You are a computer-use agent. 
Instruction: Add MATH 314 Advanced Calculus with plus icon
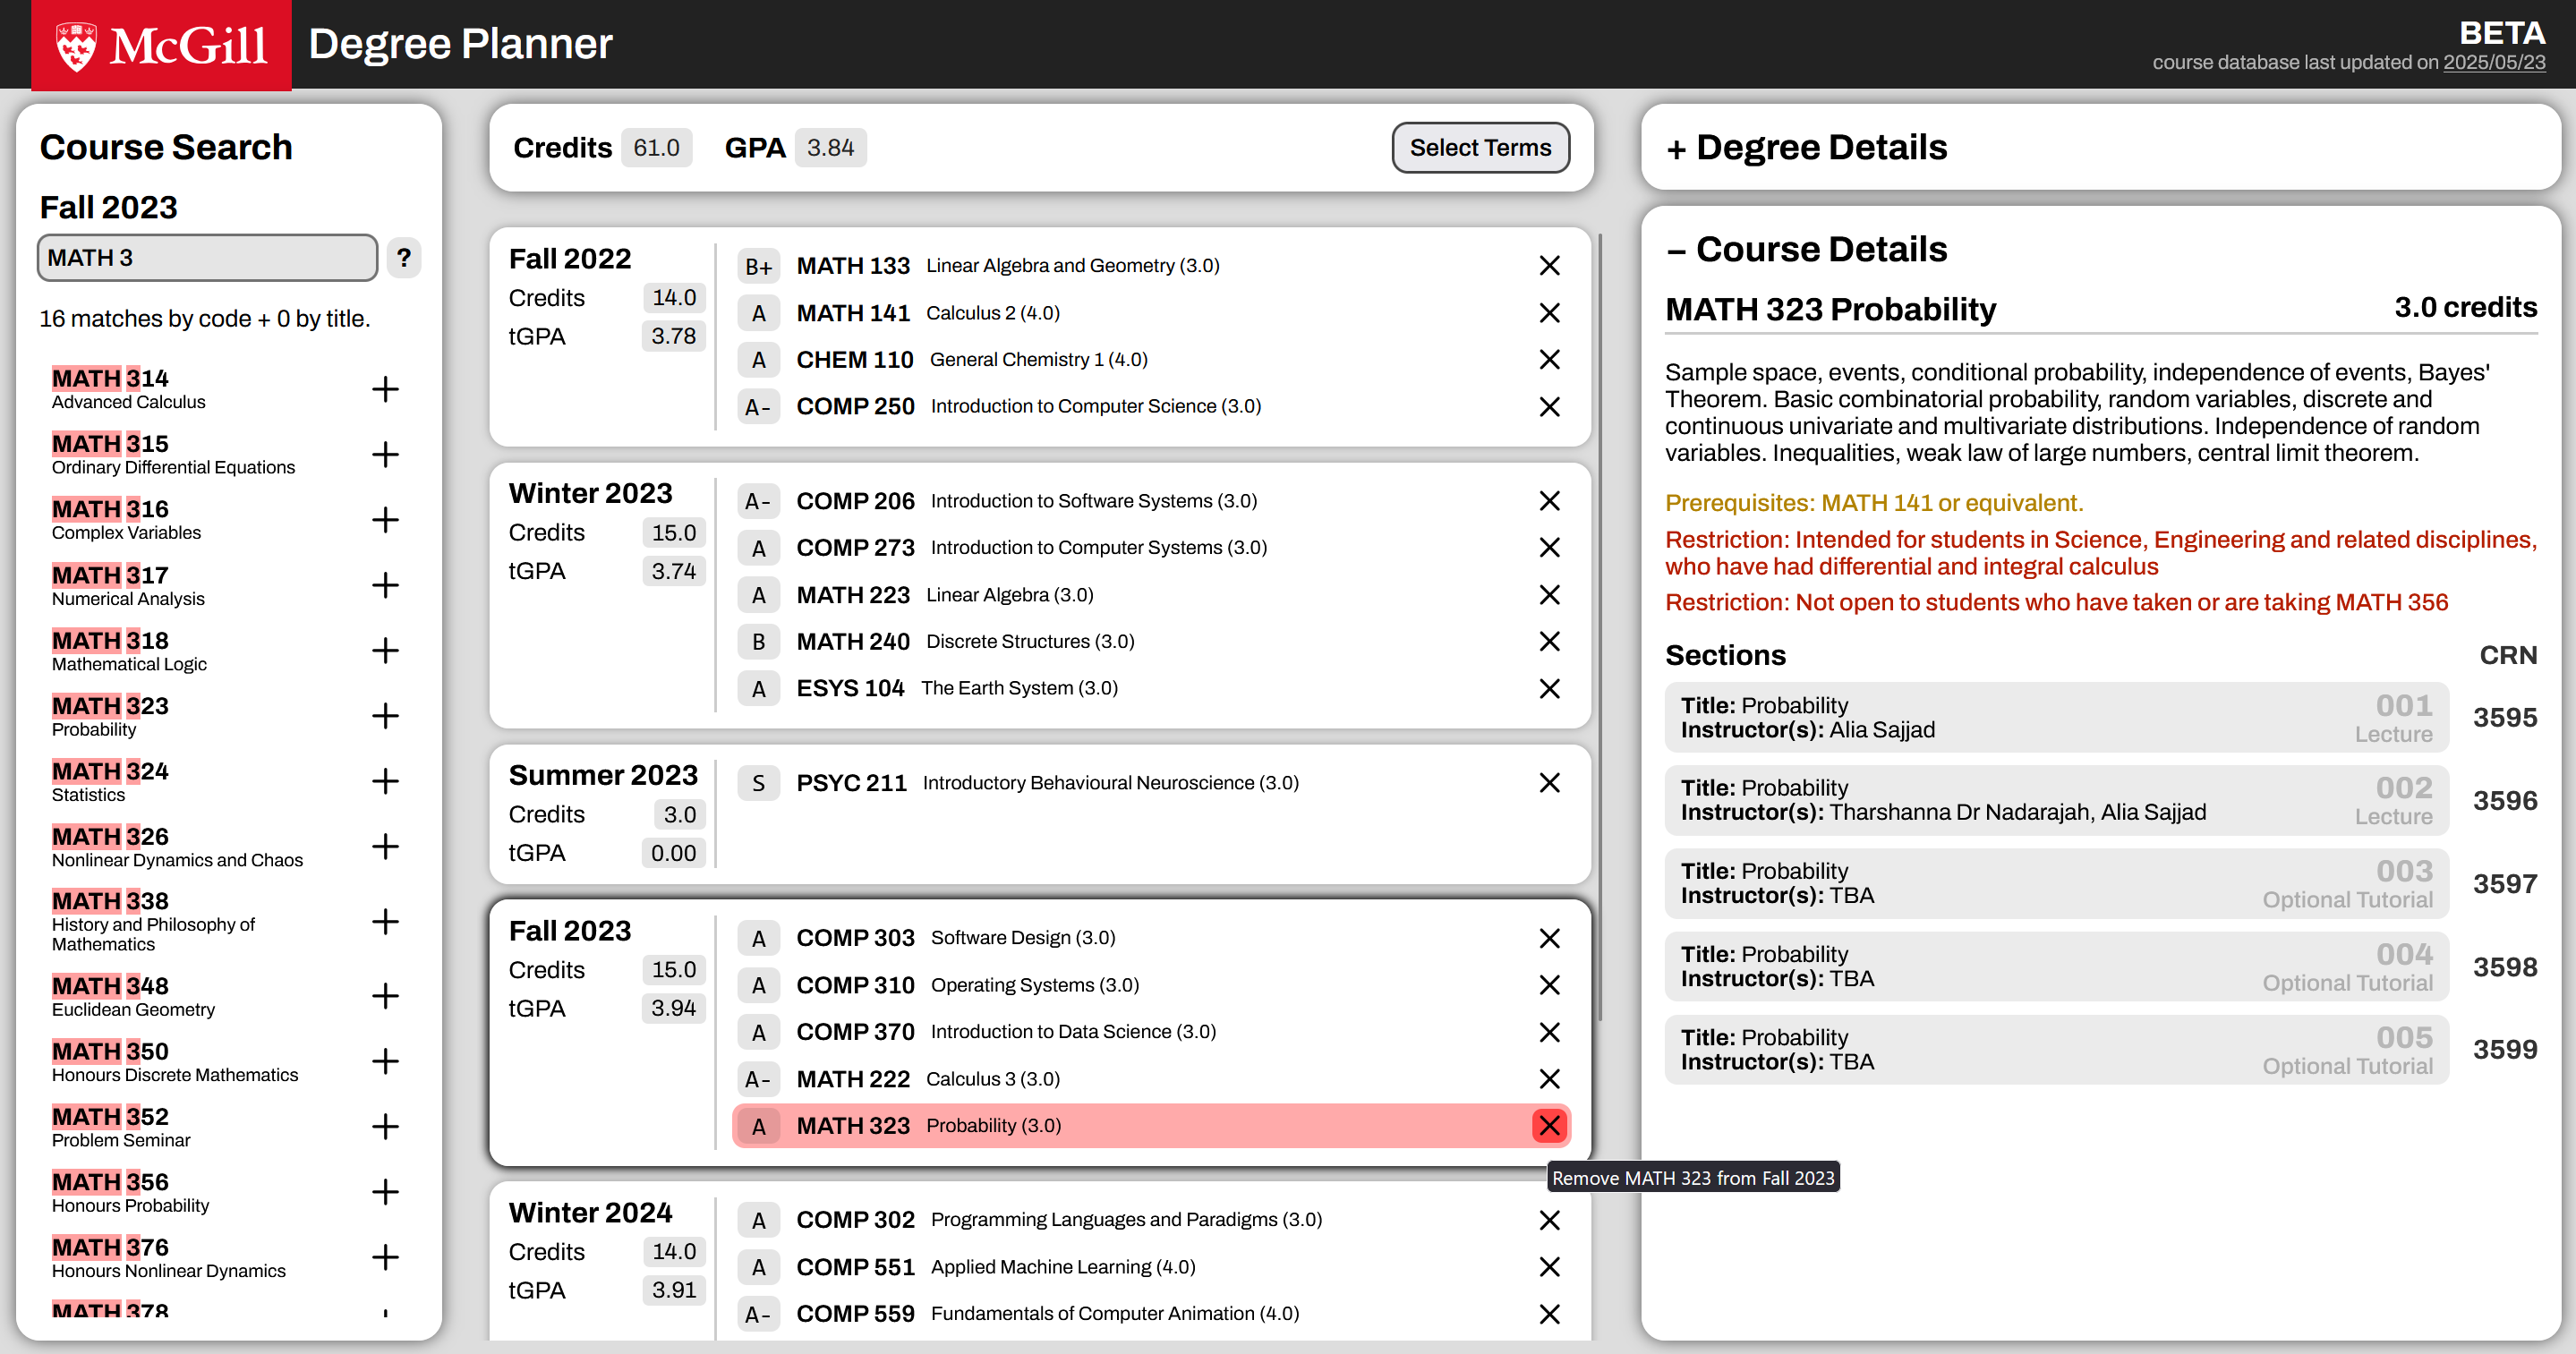pos(385,389)
